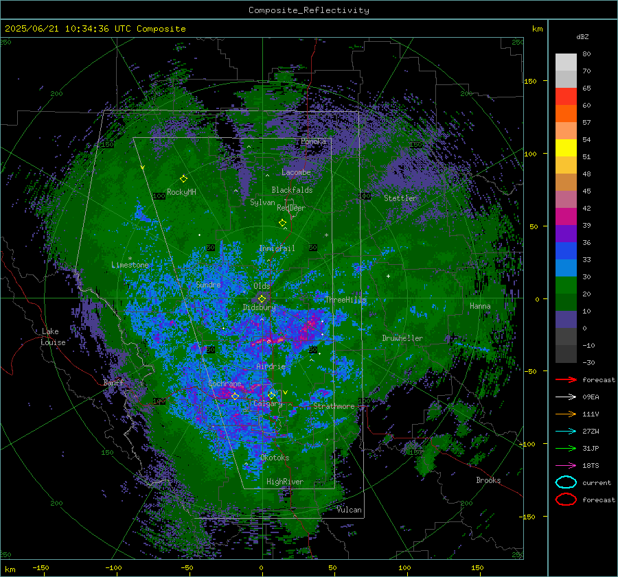
Task: Click the Okotoks city label
Action: coord(275,458)
